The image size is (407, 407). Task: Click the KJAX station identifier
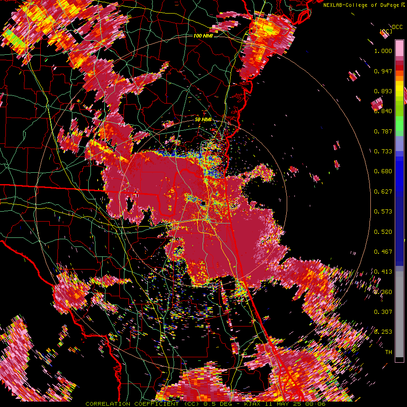(253, 404)
